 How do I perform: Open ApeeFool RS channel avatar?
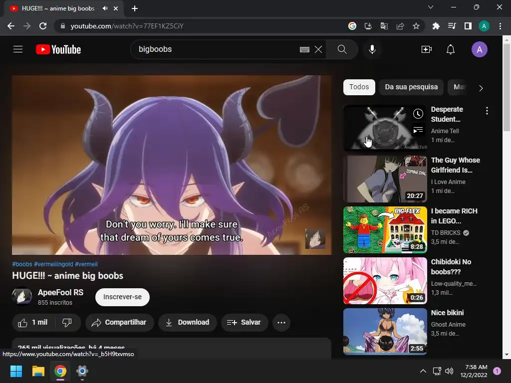(x=22, y=296)
